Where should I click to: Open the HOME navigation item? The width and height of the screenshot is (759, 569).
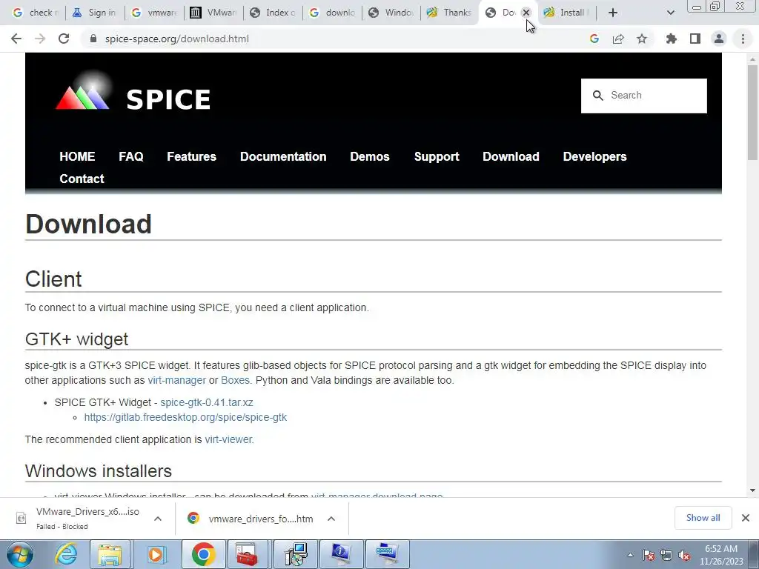[x=77, y=156]
